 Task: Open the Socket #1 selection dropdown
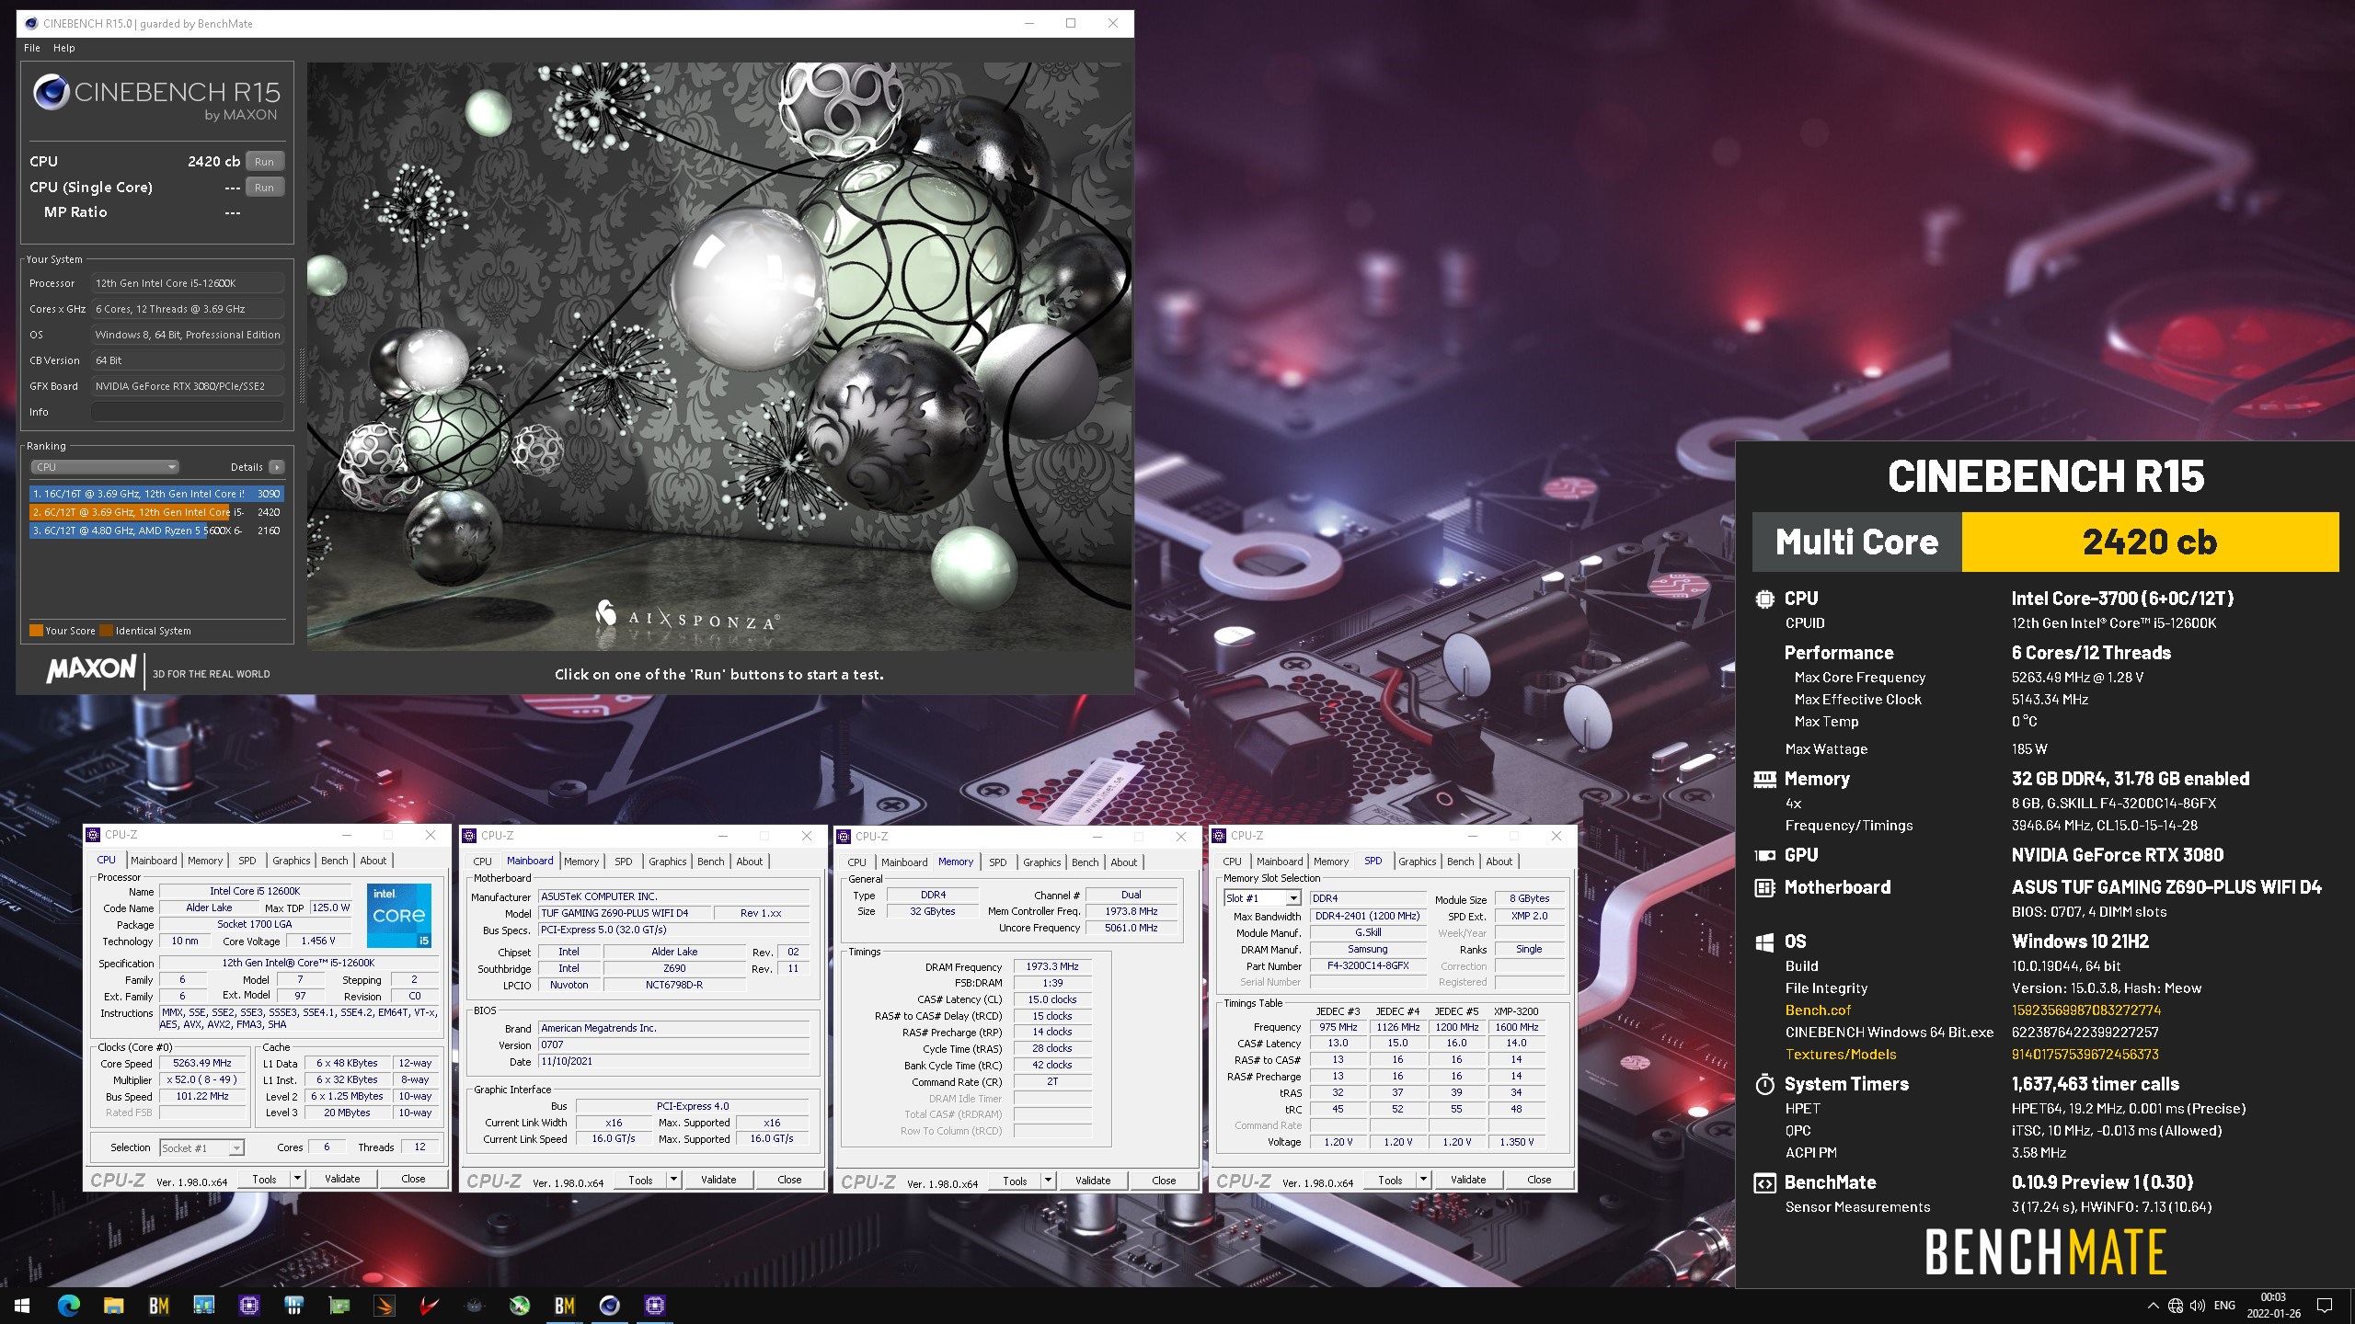click(x=201, y=1147)
